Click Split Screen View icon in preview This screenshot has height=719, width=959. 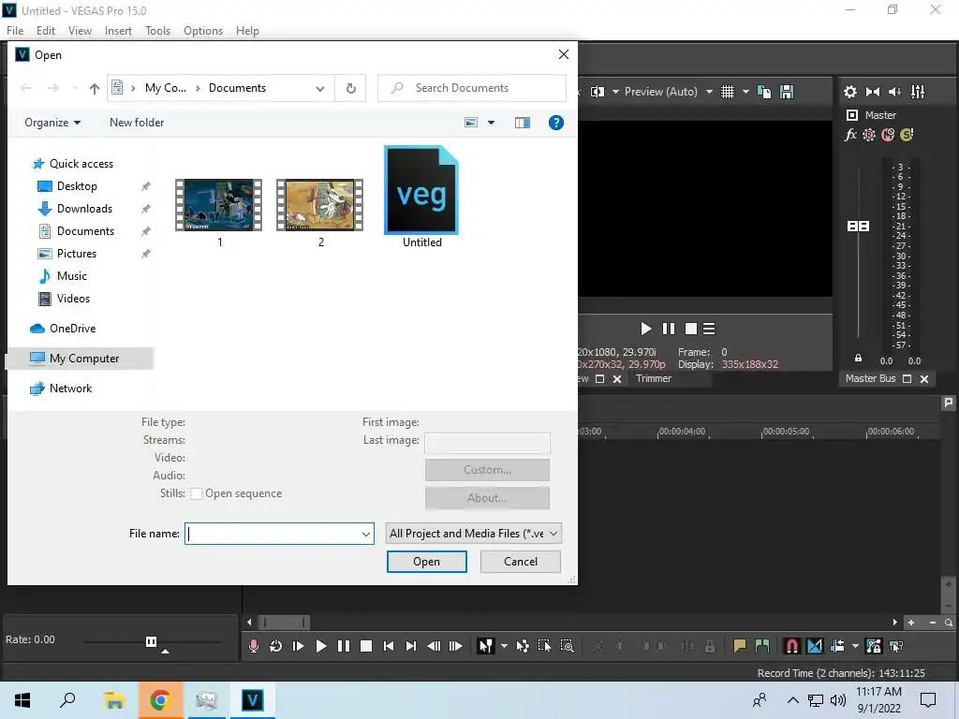(x=598, y=92)
